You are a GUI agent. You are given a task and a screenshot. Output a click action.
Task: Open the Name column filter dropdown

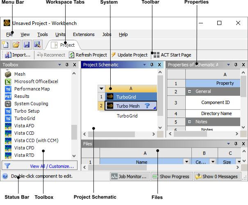187,162
